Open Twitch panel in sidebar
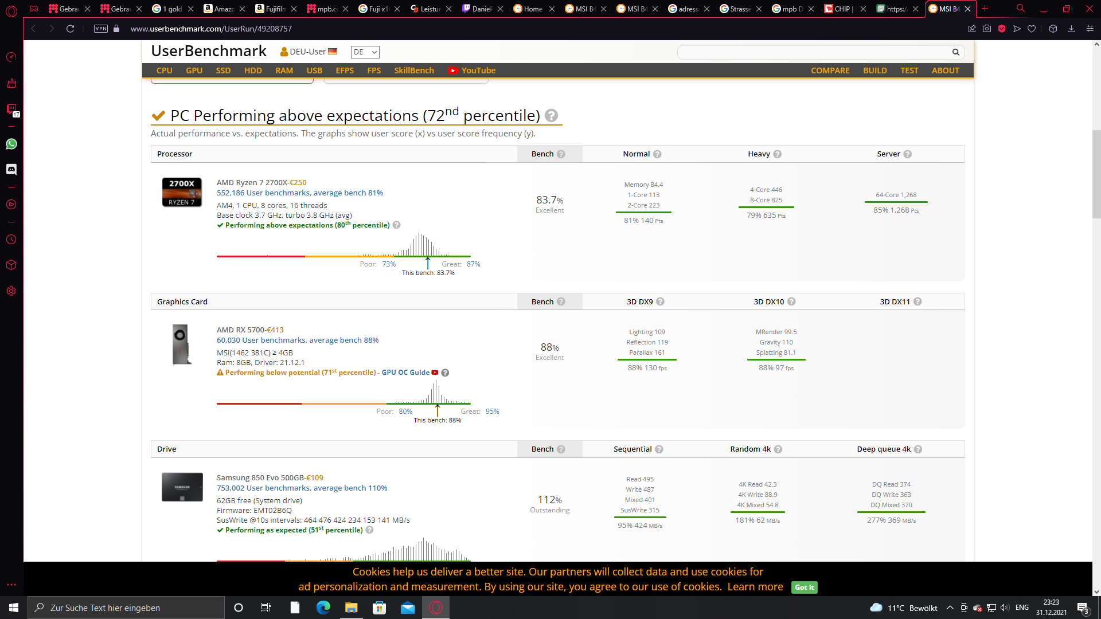The width and height of the screenshot is (1101, 619). pos(11,109)
